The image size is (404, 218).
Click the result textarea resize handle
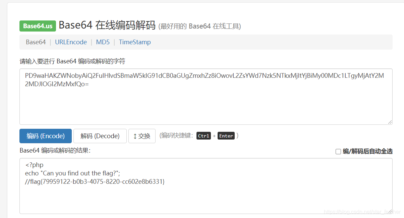click(390, 212)
